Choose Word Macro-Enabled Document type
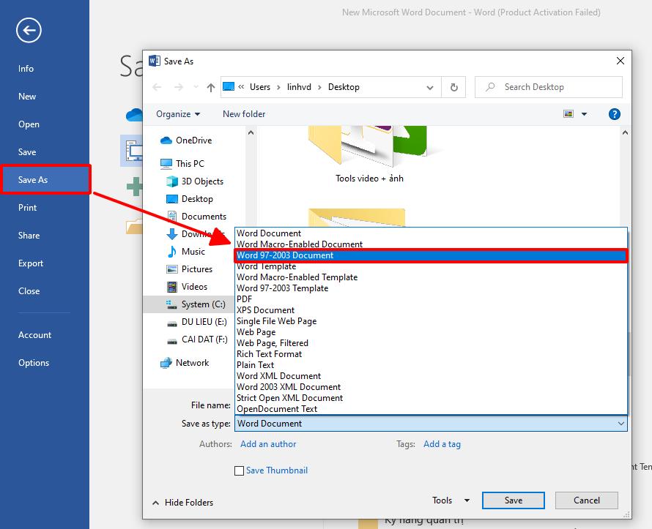 431,244
